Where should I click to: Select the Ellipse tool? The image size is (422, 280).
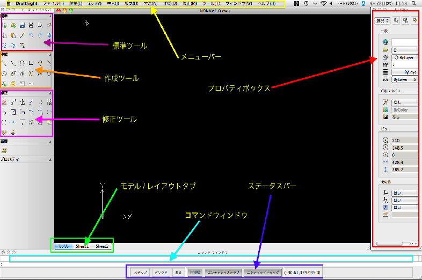pyautogui.click(x=13, y=73)
